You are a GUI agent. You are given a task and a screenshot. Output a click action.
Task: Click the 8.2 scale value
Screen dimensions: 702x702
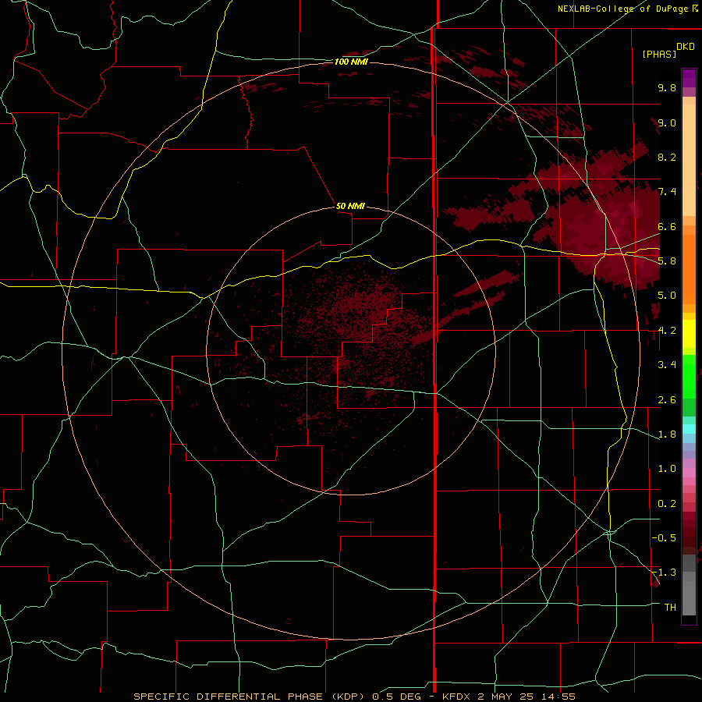click(x=667, y=157)
